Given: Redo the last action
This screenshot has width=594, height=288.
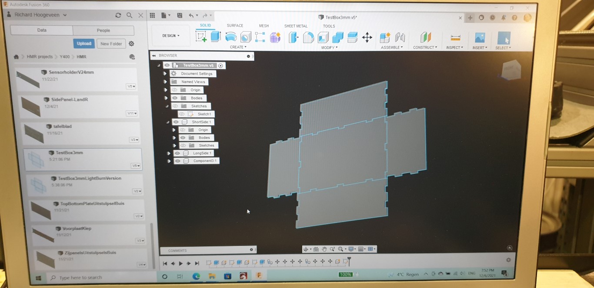Looking at the screenshot, I should pos(205,15).
